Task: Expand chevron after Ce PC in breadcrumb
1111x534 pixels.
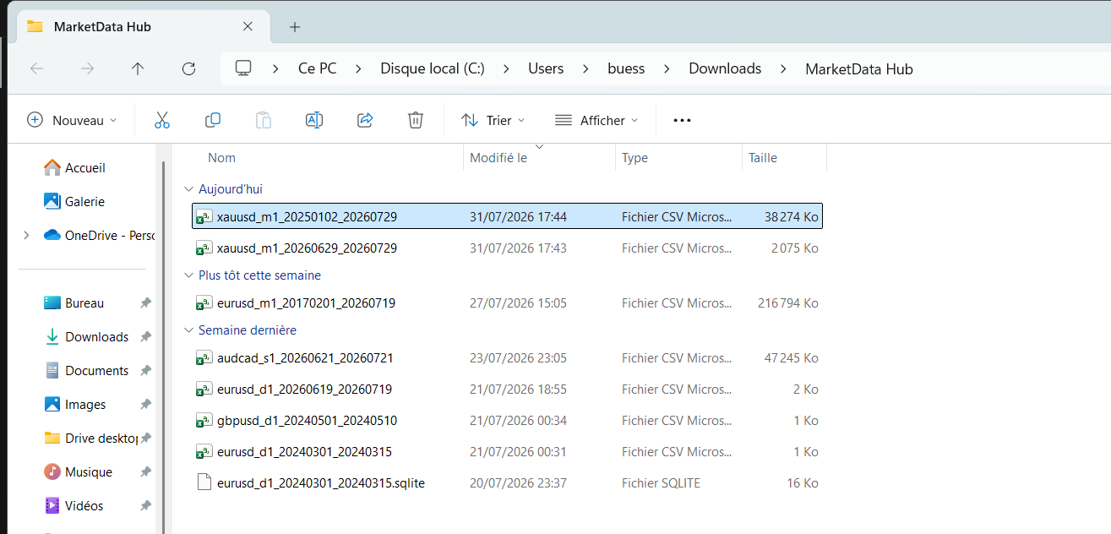Action: [358, 68]
